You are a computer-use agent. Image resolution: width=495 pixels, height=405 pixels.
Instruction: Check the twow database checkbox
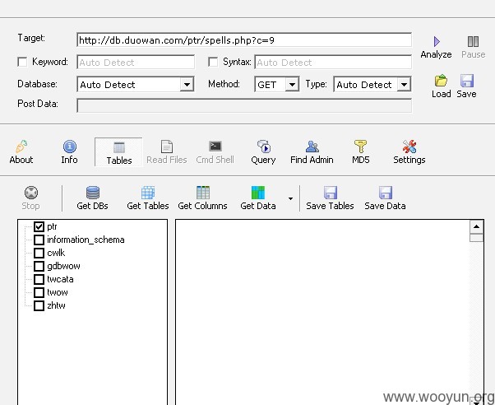coord(39,292)
